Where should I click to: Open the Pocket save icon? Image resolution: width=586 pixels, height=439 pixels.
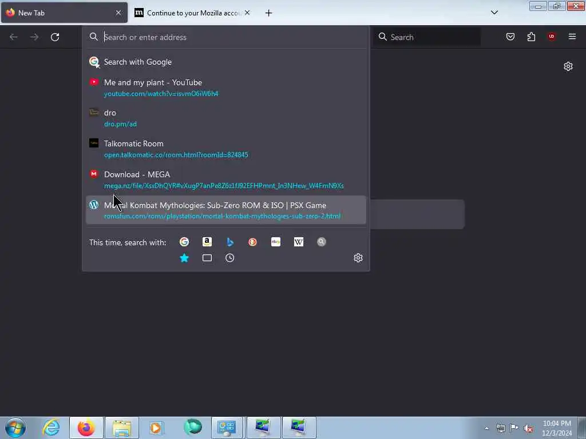coord(510,37)
